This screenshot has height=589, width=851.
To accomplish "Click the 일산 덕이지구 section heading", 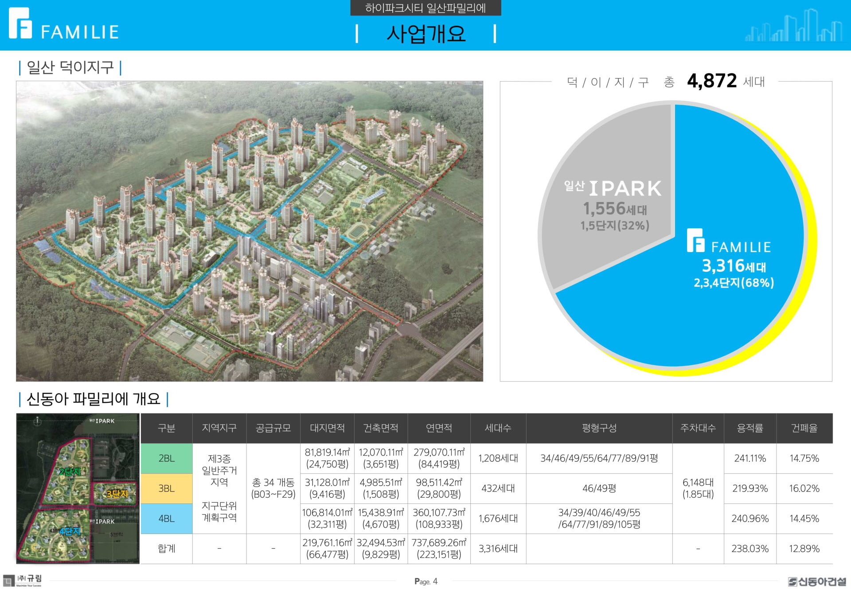I will [70, 67].
